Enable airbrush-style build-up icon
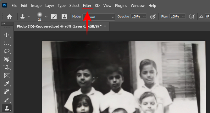Screen dimensions: 210x113 tap(192, 17)
